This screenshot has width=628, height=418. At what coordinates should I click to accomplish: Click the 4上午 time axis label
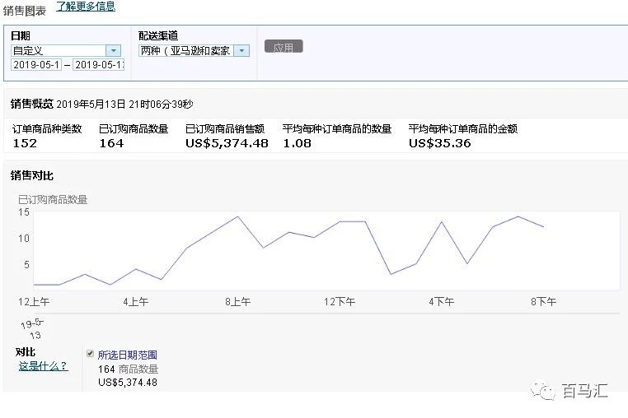tap(135, 302)
